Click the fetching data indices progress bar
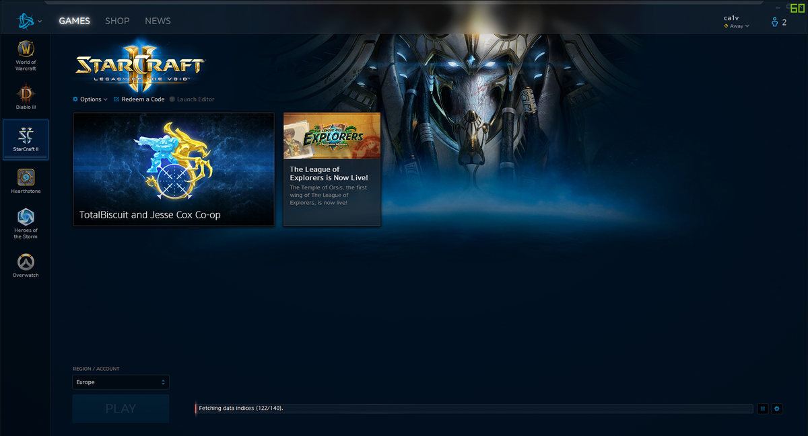 pyautogui.click(x=471, y=408)
